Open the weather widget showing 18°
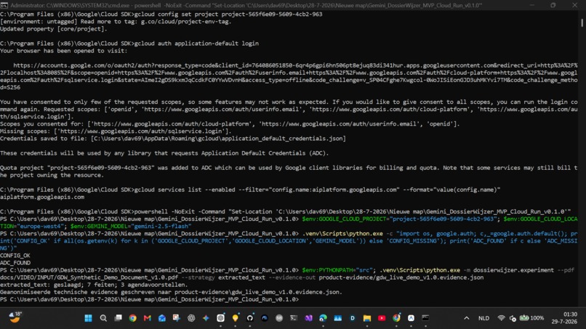 pyautogui.click(x=15, y=317)
